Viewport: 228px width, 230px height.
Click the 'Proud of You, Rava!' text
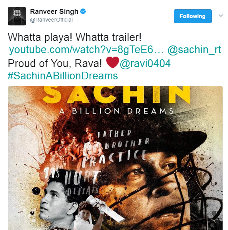click(55, 64)
